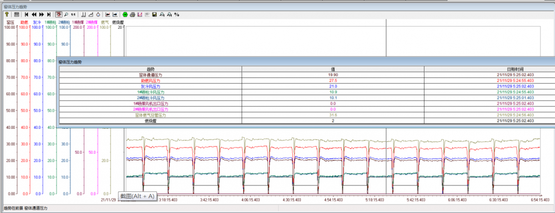Select the 1#喷枪 axis label
Viewport: 555px width, 213px height.
pos(50,22)
